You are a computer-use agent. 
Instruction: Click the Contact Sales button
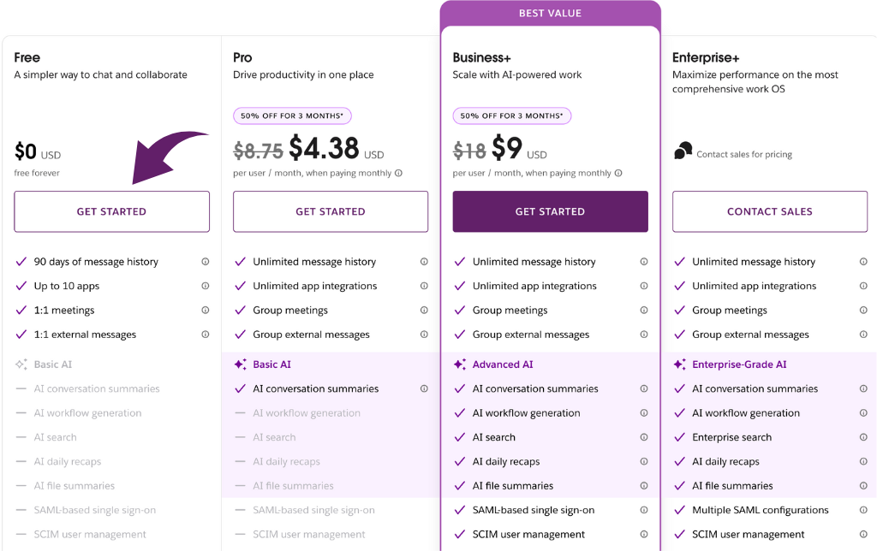tap(769, 211)
